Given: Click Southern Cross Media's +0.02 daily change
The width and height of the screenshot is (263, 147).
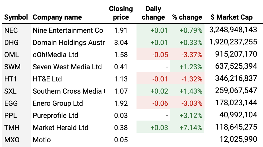Looking at the screenshot, I should (159, 91).
